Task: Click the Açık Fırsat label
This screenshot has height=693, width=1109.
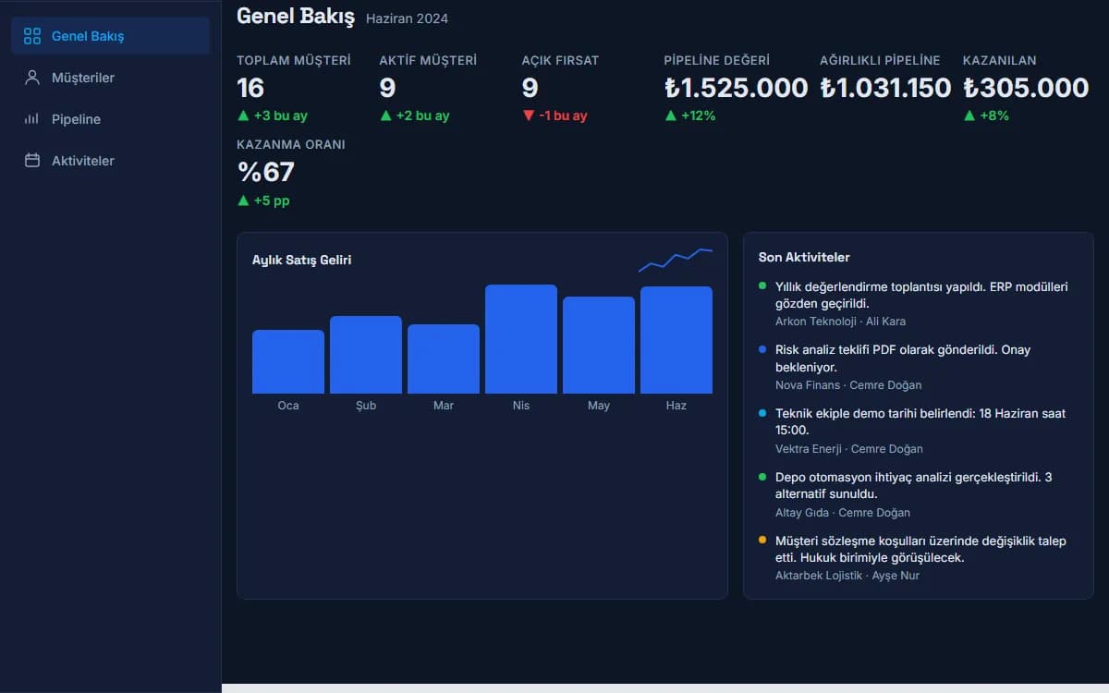Action: [x=560, y=60]
